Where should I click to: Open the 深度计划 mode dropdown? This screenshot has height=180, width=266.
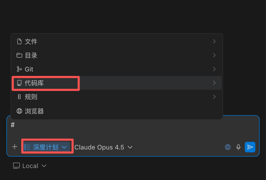[x=46, y=147]
